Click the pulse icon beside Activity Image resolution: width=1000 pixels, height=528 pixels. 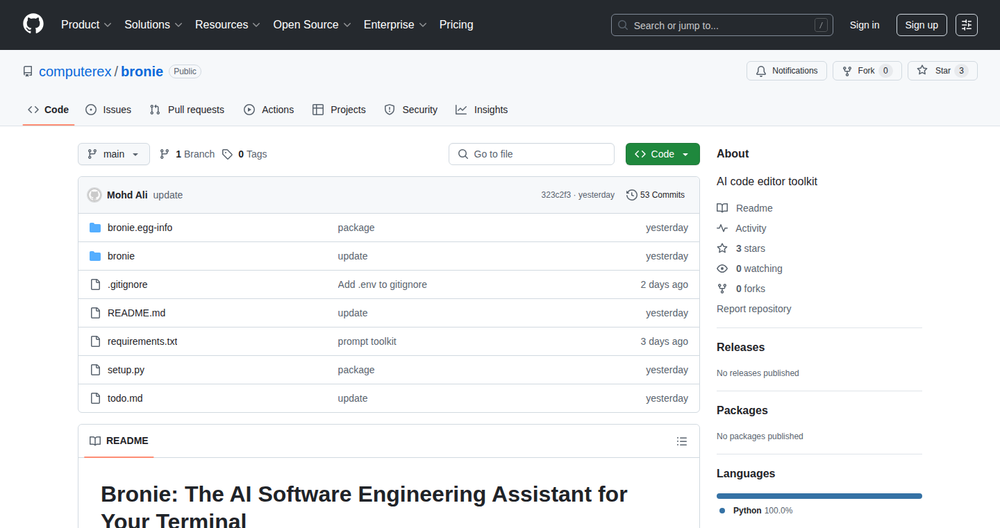[x=722, y=228]
